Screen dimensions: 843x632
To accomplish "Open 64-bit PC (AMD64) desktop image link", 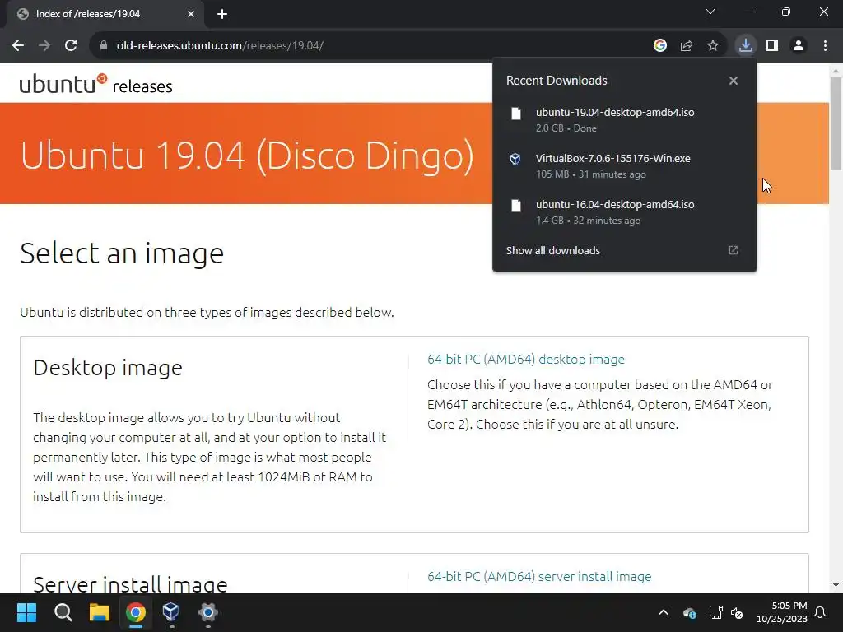I will 526,359.
